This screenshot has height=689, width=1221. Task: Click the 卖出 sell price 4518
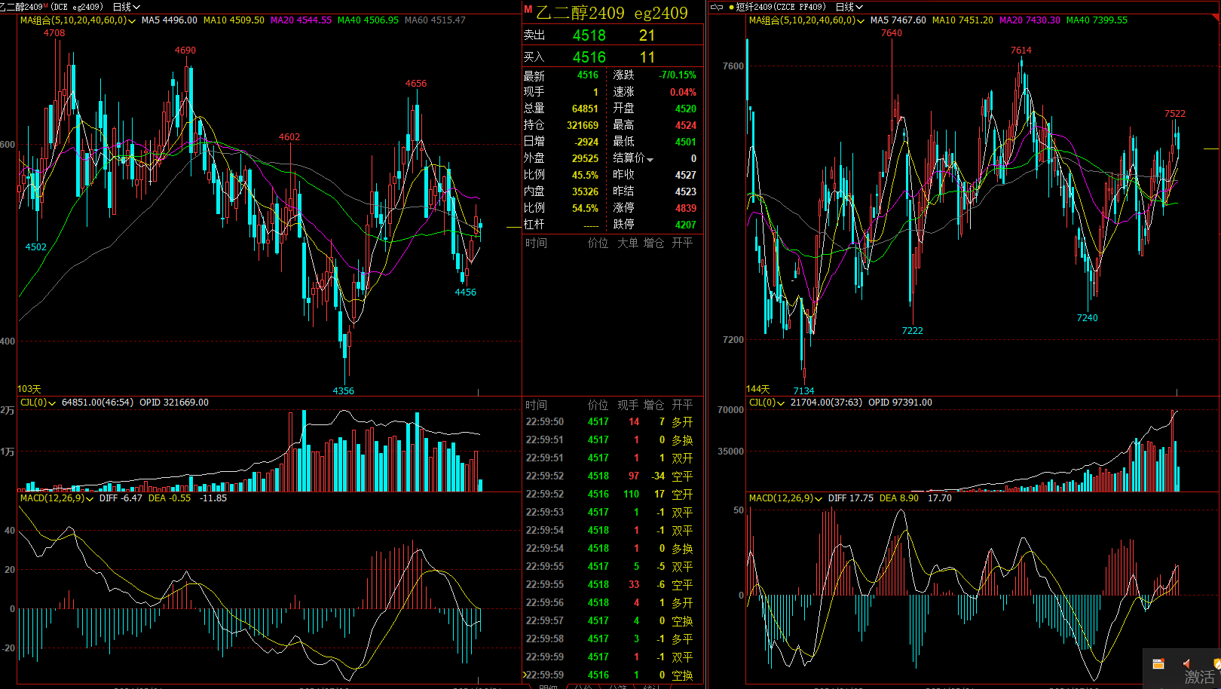tap(589, 35)
